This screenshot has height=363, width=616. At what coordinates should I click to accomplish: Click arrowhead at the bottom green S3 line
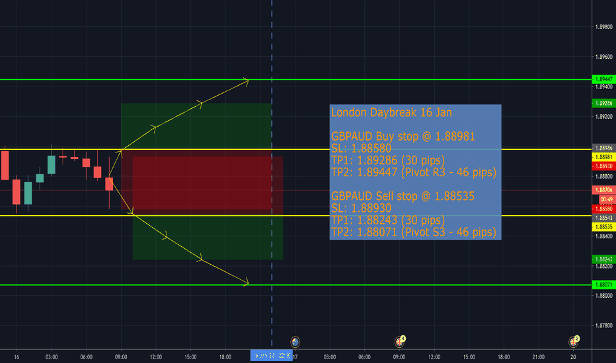pos(246,283)
